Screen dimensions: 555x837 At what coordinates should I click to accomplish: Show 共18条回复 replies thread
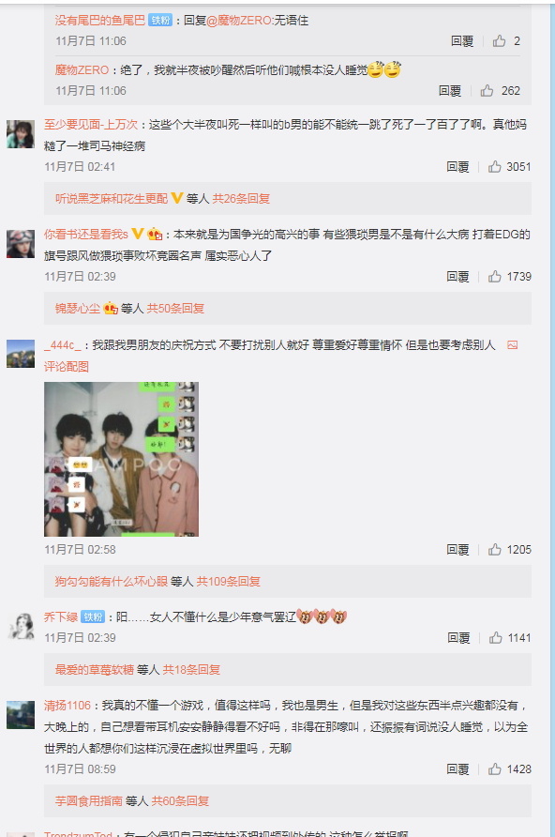pyautogui.click(x=191, y=669)
